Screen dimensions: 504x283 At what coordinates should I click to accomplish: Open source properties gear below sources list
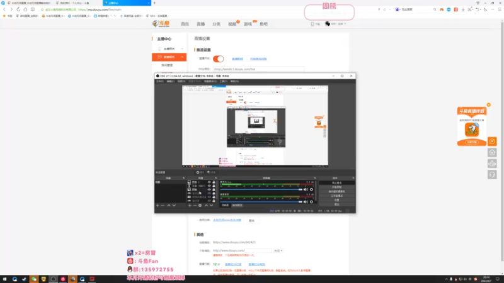200,206
